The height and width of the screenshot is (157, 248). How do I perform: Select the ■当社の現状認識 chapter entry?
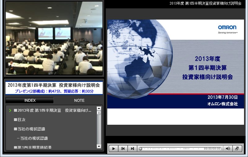pos(29,129)
